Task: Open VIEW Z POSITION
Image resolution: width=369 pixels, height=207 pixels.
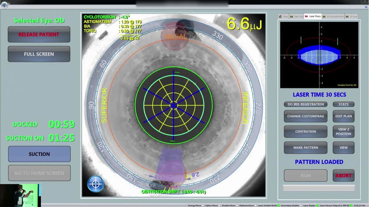Action: click(x=343, y=132)
